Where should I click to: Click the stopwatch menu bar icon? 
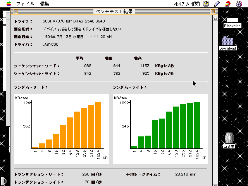pos(239,4)
